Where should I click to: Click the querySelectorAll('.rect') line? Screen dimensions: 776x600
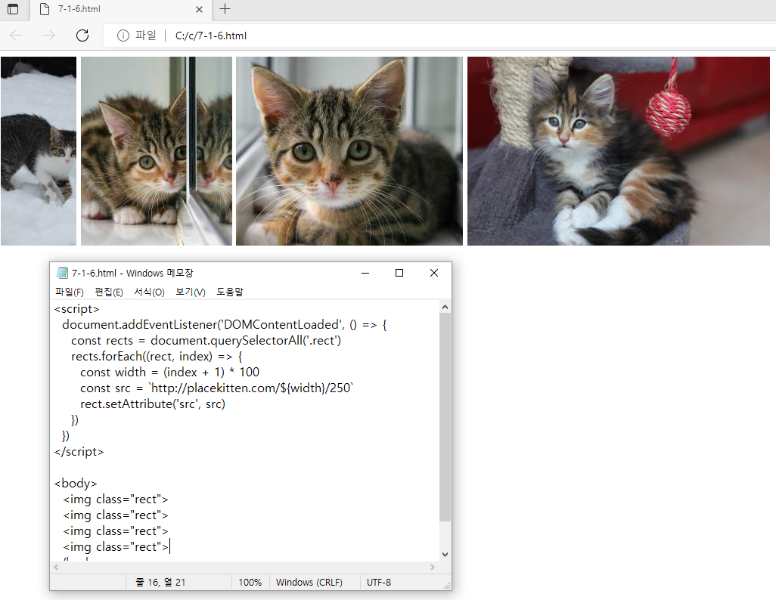206,340
